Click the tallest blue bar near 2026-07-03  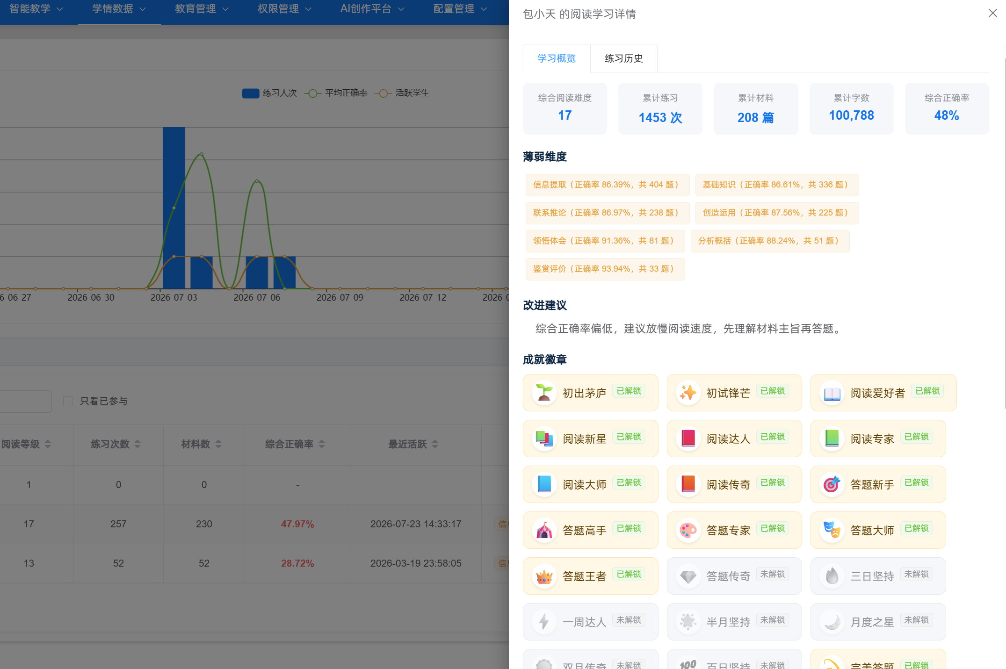[174, 208]
